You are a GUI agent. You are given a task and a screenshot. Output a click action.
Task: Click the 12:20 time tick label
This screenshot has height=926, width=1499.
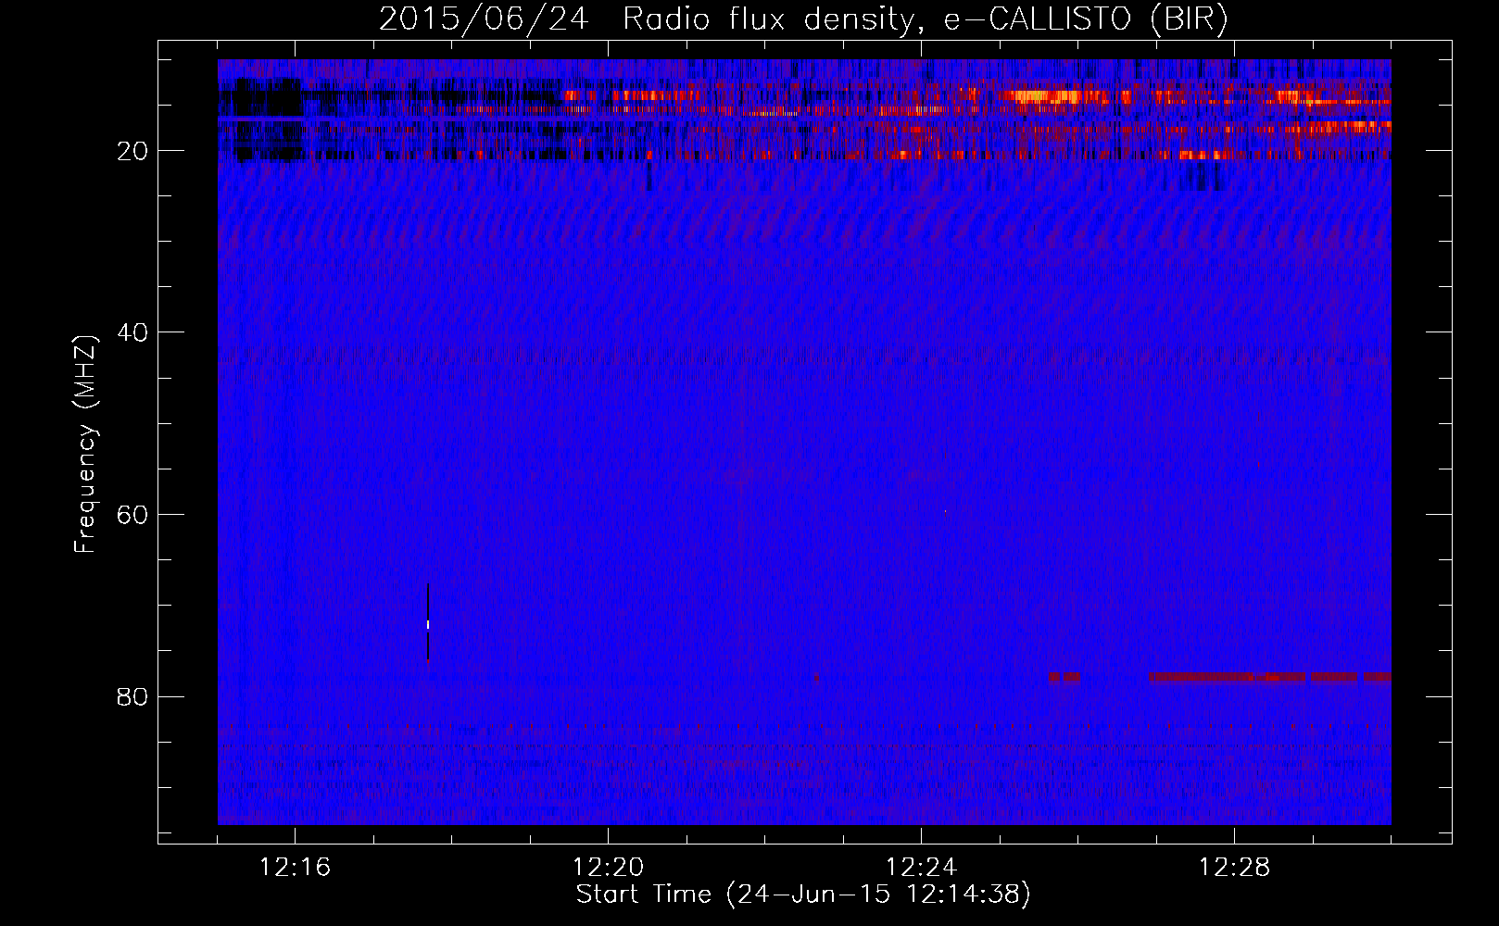609,868
